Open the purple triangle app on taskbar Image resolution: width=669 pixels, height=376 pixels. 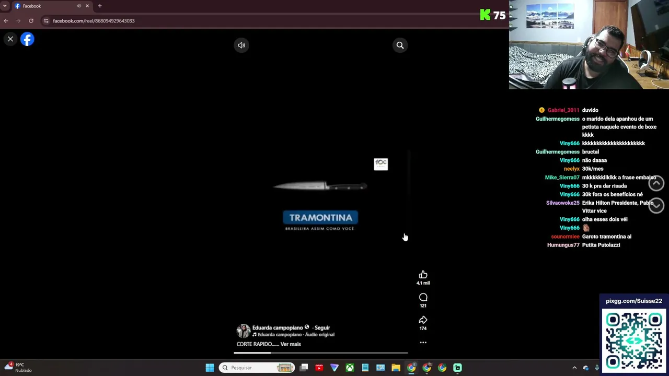point(334,368)
